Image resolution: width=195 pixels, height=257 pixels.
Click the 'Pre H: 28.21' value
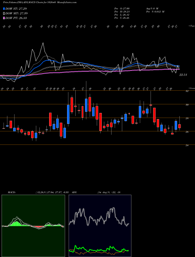click(x=122, y=12)
